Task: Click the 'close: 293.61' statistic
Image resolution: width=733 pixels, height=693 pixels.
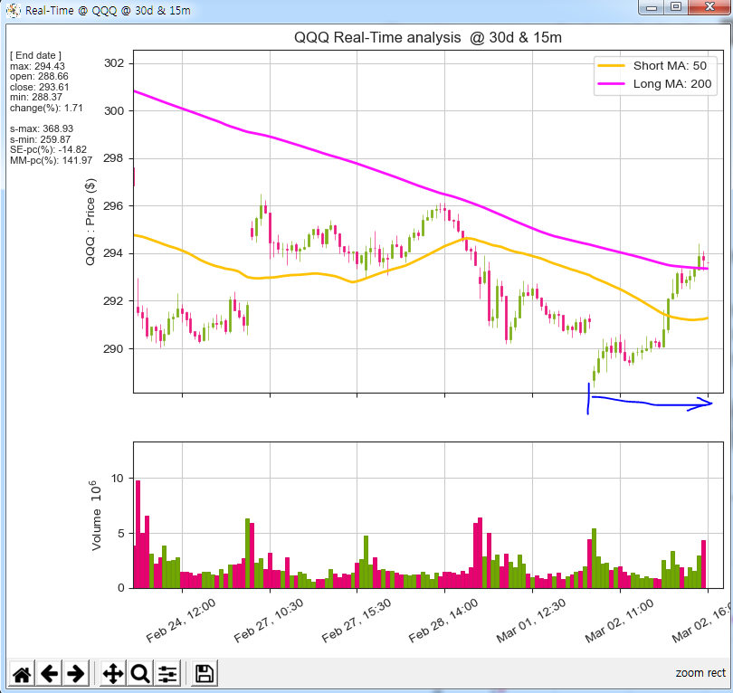Action: [x=39, y=87]
